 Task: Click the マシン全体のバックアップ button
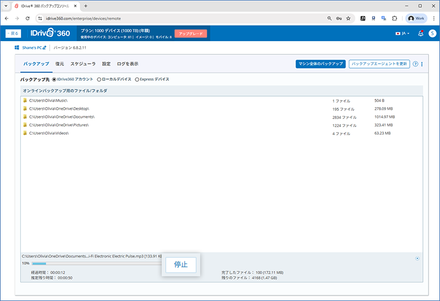320,64
